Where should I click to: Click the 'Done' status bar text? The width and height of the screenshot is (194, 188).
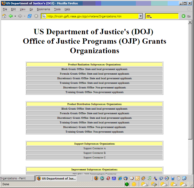coord(6,184)
